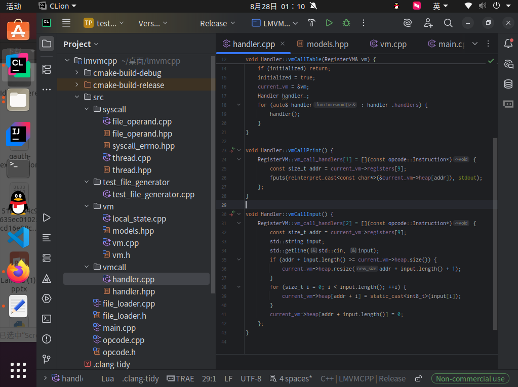
Task: Open the Git version control tool window
Action: (47, 359)
